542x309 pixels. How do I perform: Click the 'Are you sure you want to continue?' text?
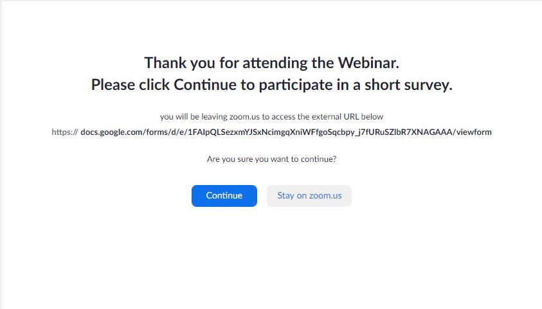pyautogui.click(x=272, y=159)
